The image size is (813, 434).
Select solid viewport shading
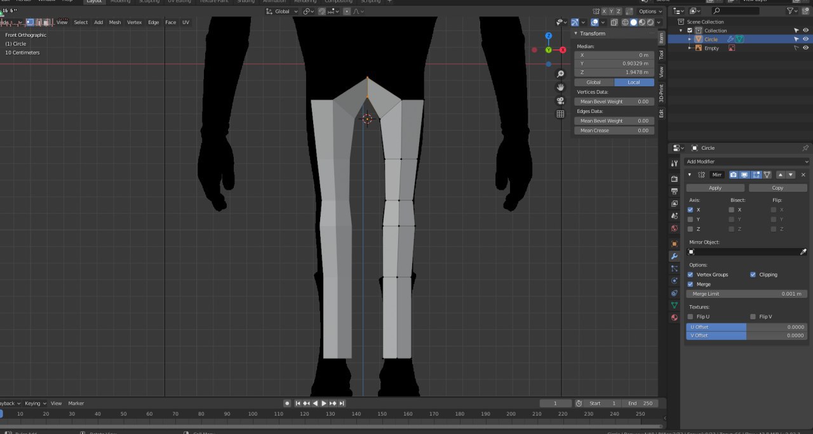[633, 22]
